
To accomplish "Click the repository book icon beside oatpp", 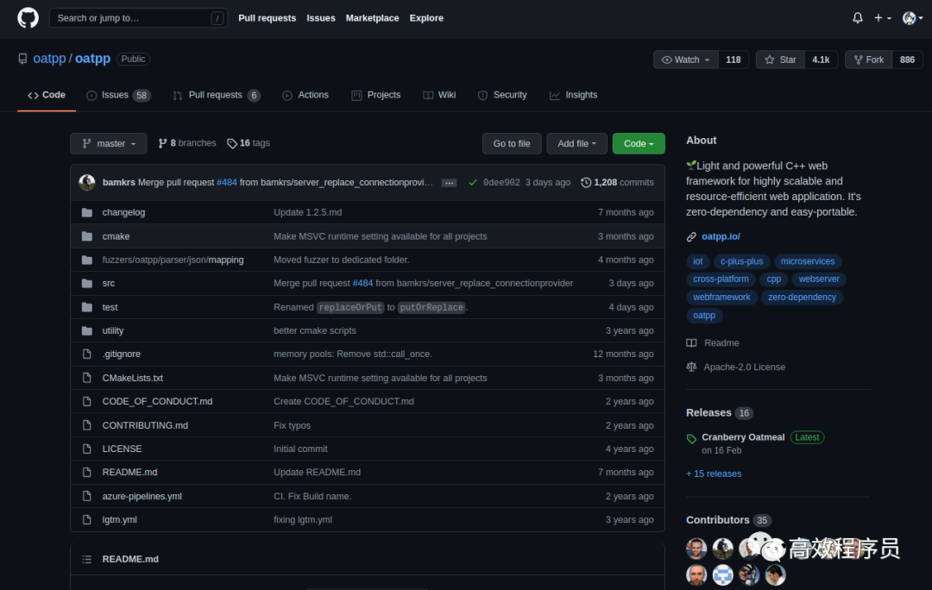I will (x=22, y=59).
